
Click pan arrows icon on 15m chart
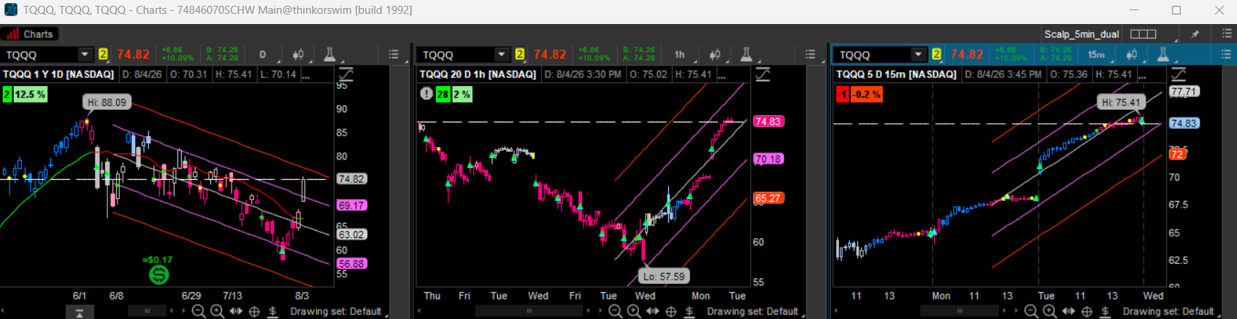point(1068,312)
